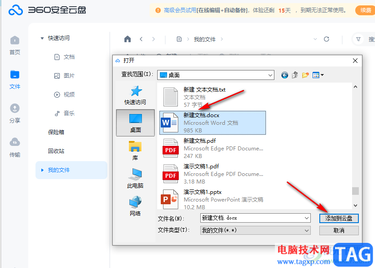Open 音乐 in quick access
The height and width of the screenshot is (268, 375).
coord(65,113)
